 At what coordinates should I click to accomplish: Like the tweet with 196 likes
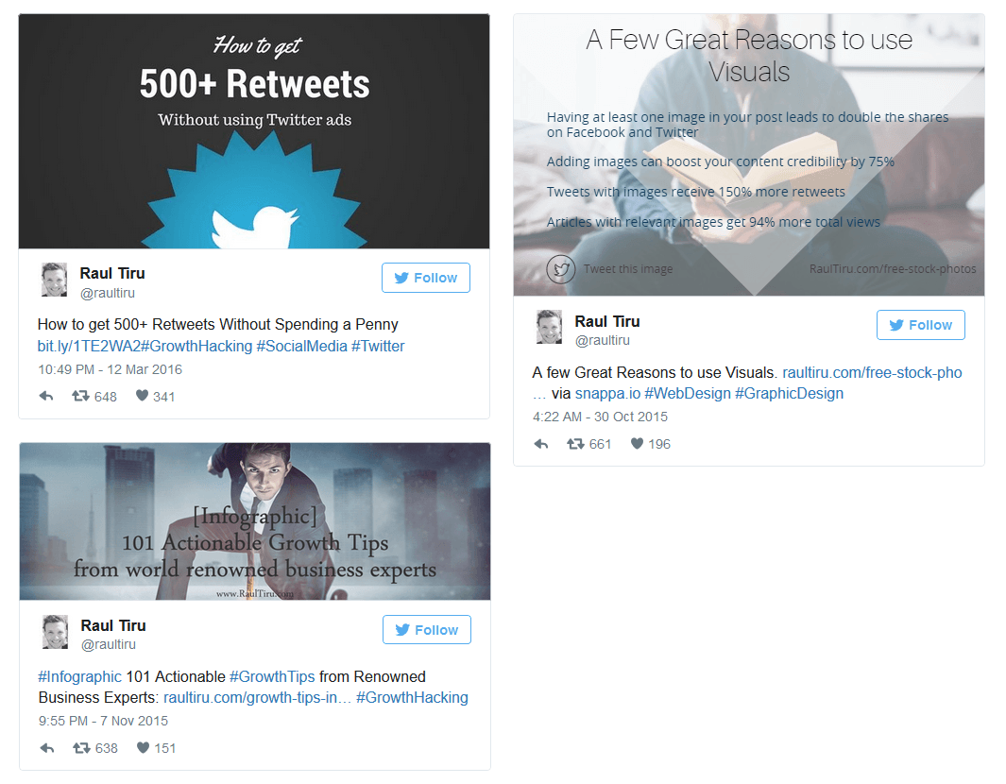click(x=637, y=443)
